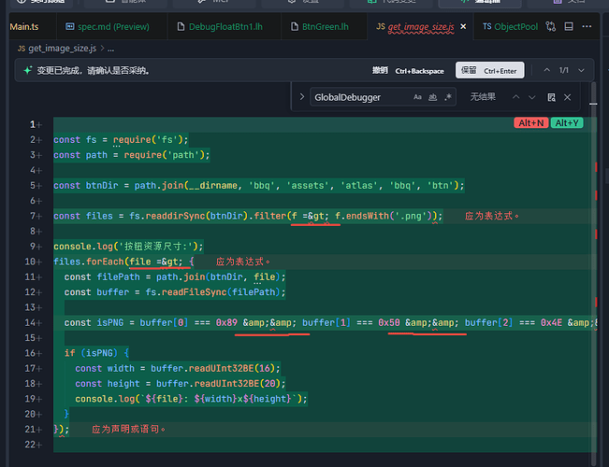Click 撤销 (Undo) to revert changes
Screen dimensions: 609x467
[379, 70]
